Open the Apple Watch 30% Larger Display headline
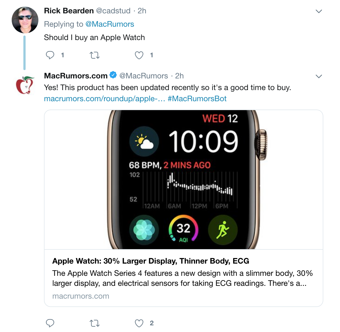This screenshot has height=332, width=340. pyautogui.click(x=151, y=261)
